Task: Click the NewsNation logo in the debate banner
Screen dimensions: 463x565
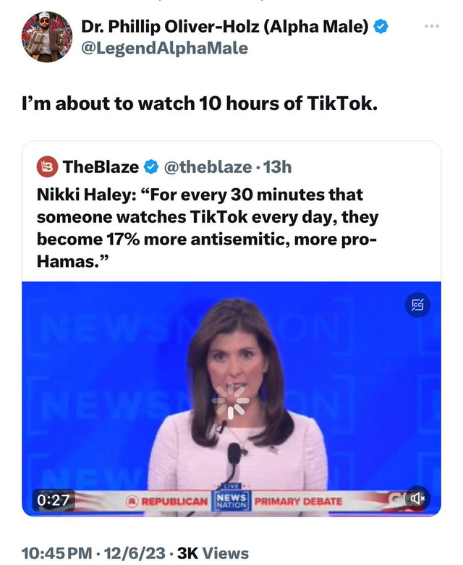Action: click(231, 500)
